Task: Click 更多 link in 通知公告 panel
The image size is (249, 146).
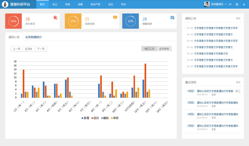Action: pyautogui.click(x=238, y=19)
